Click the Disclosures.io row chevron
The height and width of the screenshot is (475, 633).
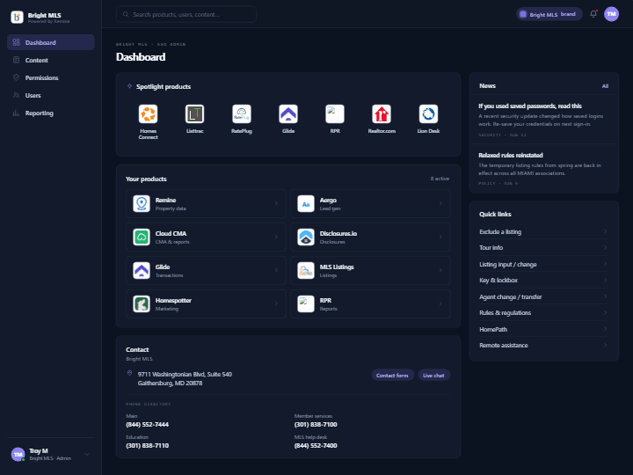tap(440, 237)
